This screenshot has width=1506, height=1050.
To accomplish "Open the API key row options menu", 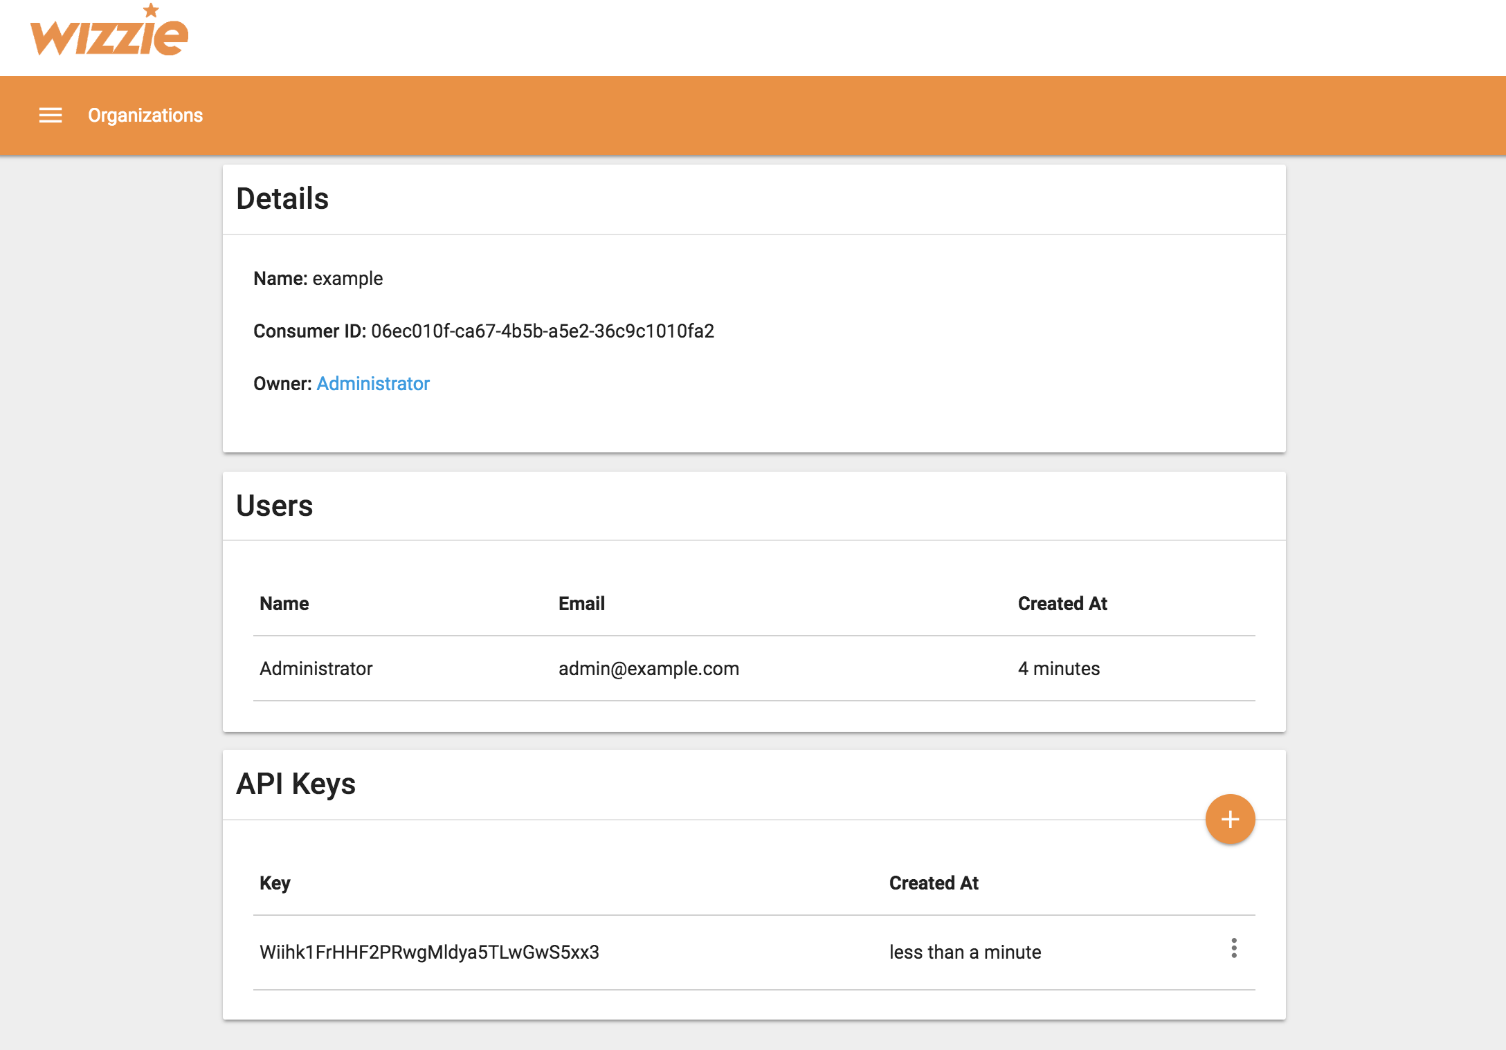I will 1234,948.
